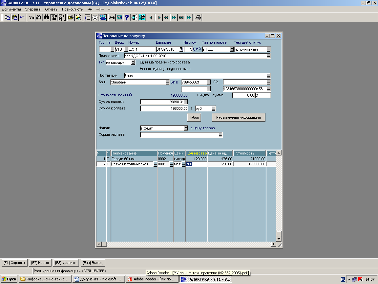
Task: Click the Copy icon in the toolbar
Action: point(7,18)
